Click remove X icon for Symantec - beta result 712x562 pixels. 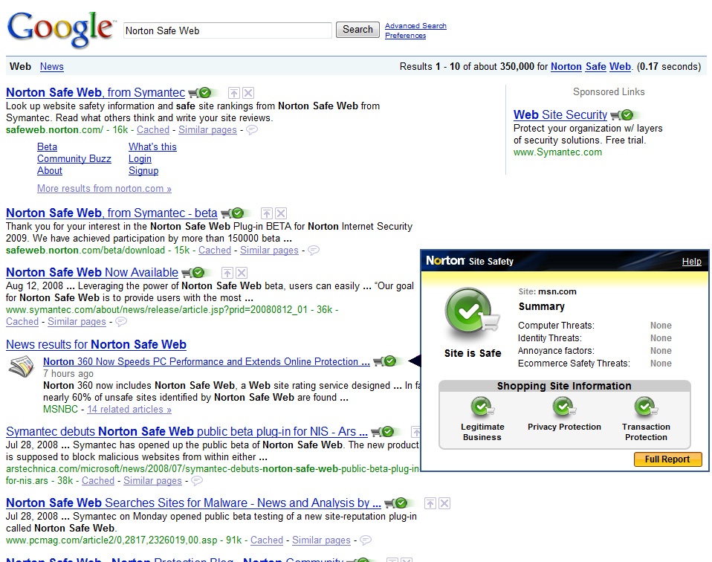point(281,213)
